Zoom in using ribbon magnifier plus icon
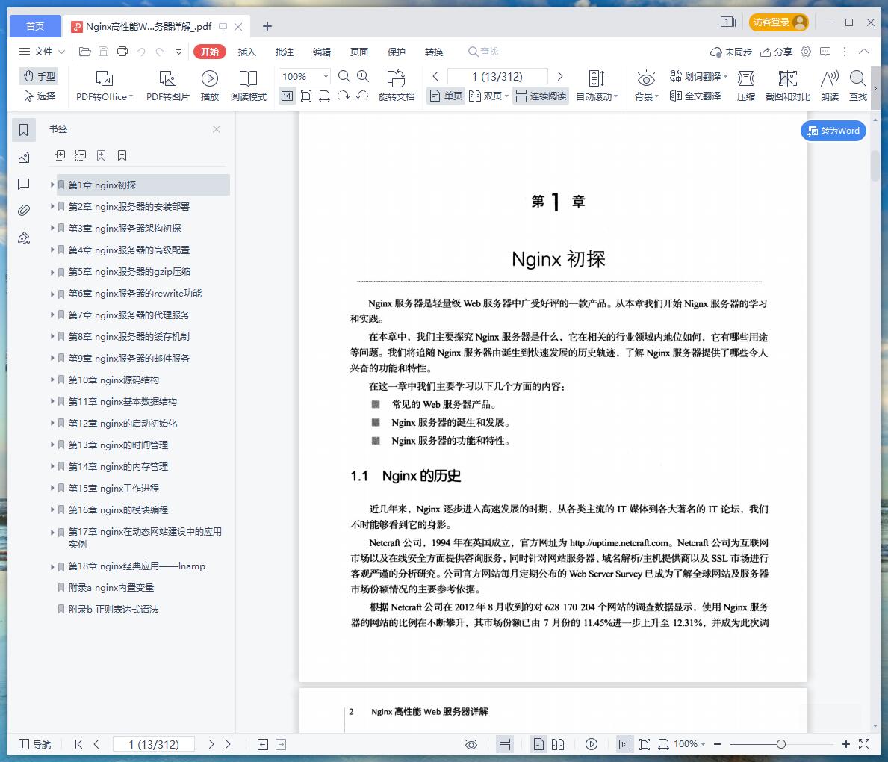The width and height of the screenshot is (888, 762). pyautogui.click(x=363, y=76)
